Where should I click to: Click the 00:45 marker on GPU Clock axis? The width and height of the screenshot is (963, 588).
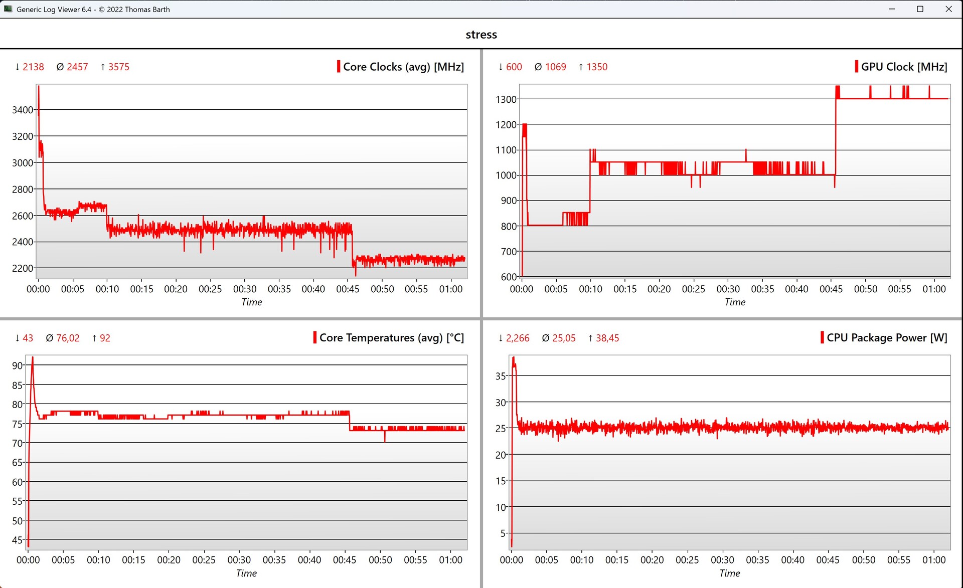pyautogui.click(x=831, y=289)
